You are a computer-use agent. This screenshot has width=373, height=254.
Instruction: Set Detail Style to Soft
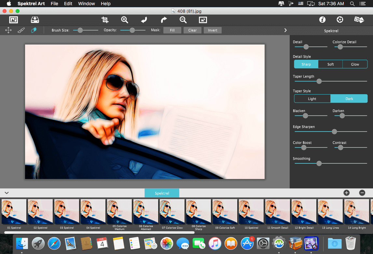[330, 64]
